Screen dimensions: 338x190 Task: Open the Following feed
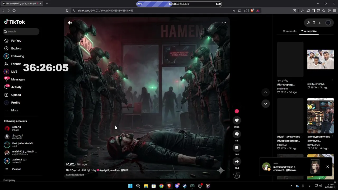click(x=14, y=56)
